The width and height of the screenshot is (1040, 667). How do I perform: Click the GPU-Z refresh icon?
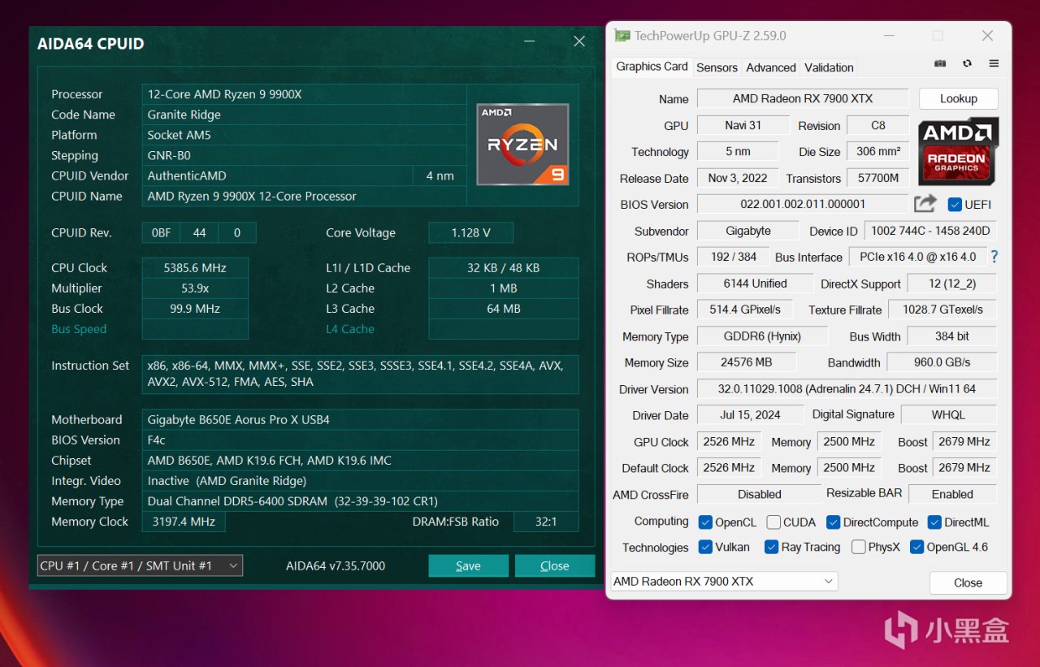coord(967,63)
